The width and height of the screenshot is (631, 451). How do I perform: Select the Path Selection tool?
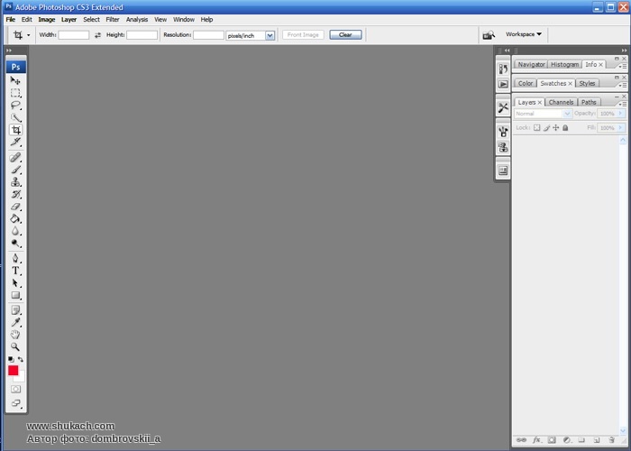point(15,283)
